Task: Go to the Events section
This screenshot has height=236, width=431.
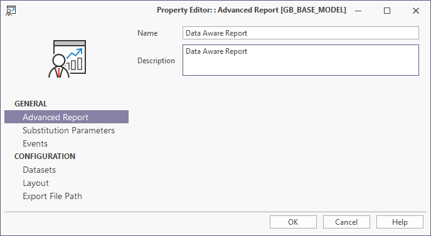Action: [x=35, y=143]
